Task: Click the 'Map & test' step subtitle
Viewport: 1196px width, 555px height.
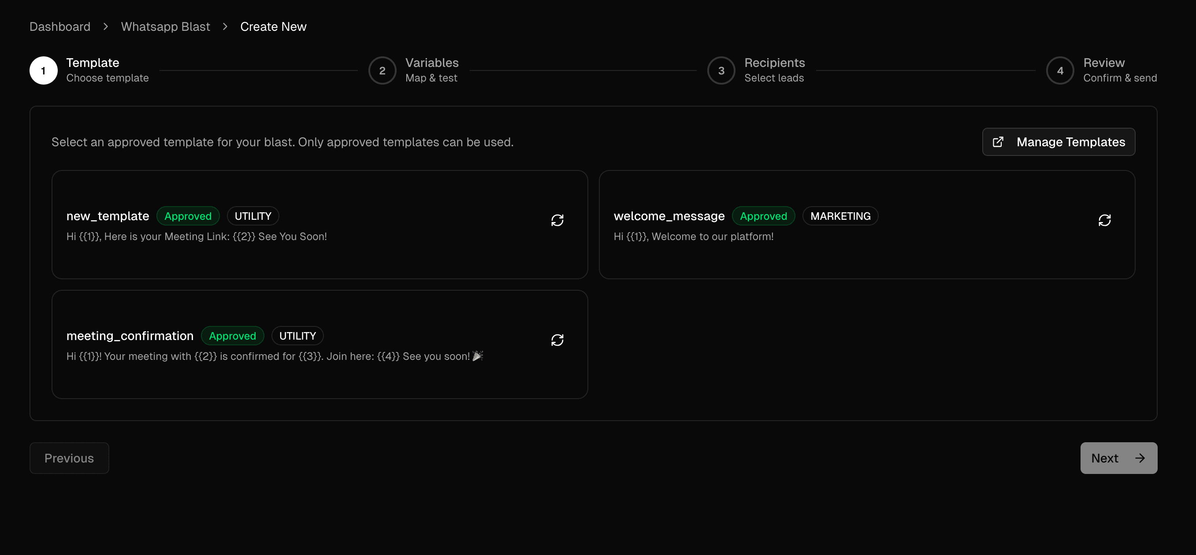Action: pyautogui.click(x=431, y=78)
